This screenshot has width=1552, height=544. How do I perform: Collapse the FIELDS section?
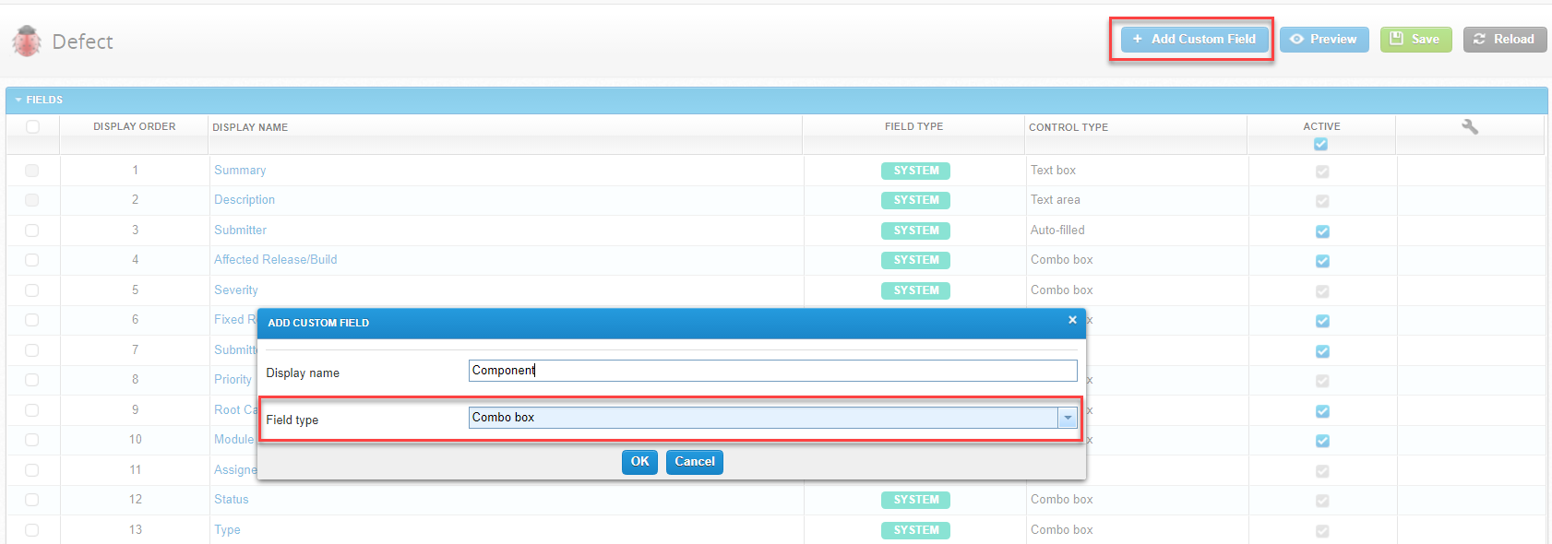coord(18,100)
